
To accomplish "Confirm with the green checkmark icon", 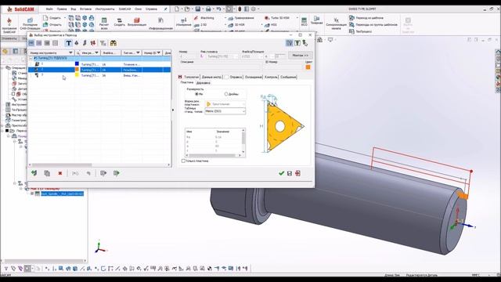I will [282, 173].
